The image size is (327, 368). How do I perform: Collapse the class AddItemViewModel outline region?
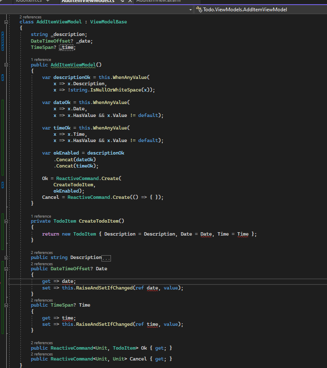point(6,22)
